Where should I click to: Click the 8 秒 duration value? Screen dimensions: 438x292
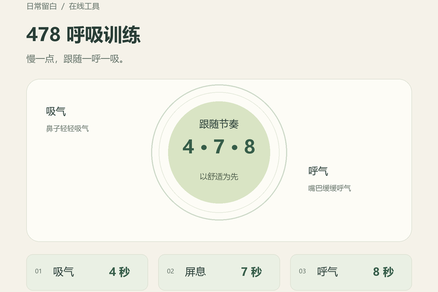[x=383, y=272]
